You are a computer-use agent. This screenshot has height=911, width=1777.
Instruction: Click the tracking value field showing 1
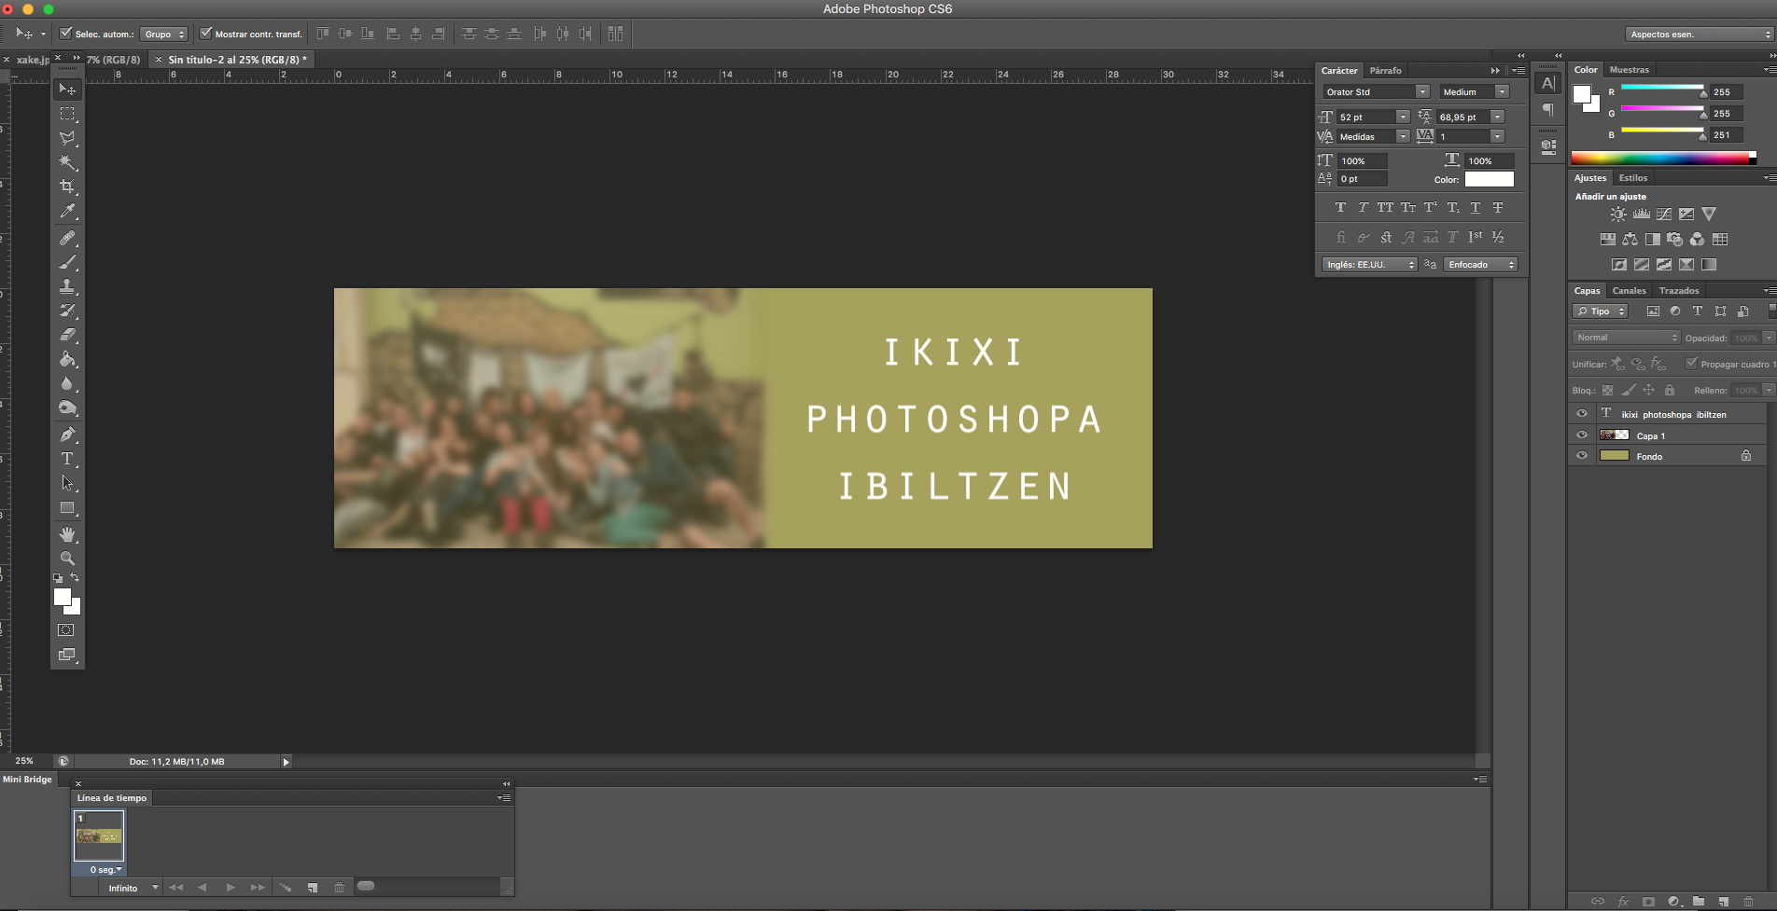(x=1463, y=136)
